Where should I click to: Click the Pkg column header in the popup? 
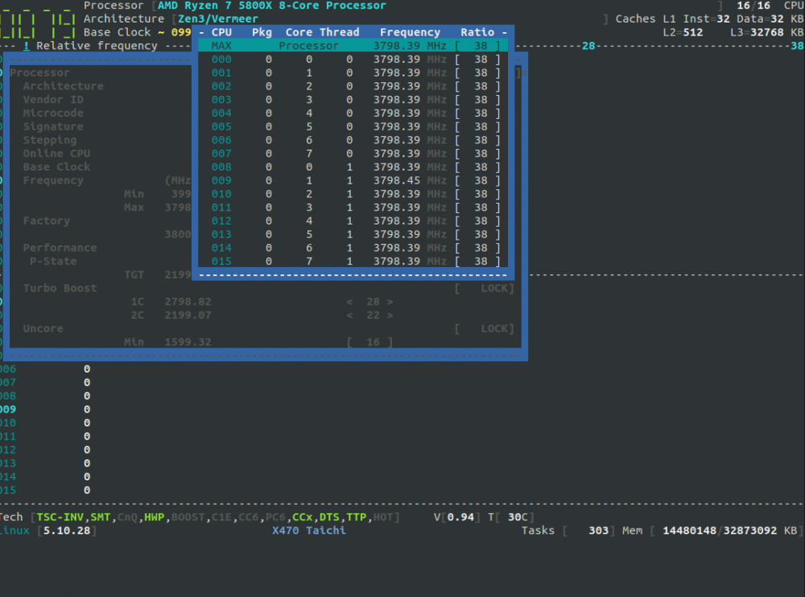tap(262, 32)
